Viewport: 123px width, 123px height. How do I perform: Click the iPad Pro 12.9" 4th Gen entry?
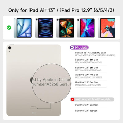click(89, 76)
